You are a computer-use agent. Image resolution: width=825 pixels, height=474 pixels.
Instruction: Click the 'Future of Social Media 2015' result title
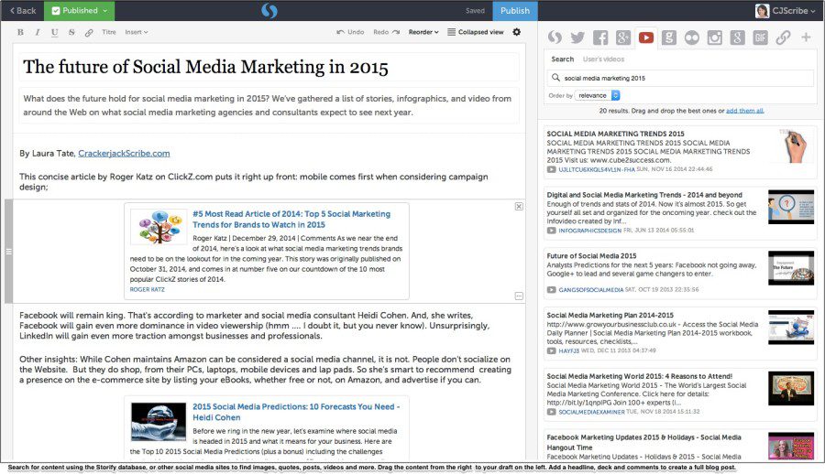tap(591, 256)
